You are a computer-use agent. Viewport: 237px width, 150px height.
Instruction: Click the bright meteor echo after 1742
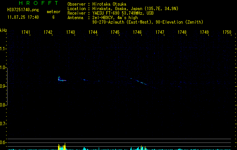pyautogui.click(x=62, y=79)
